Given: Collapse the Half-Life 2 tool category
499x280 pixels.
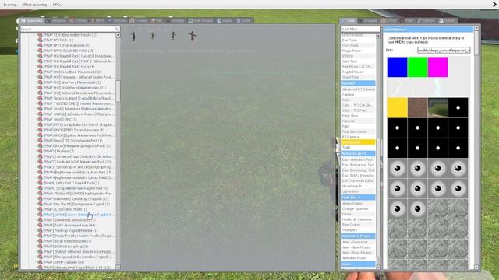Looking at the screenshot, I should click(x=358, y=198).
